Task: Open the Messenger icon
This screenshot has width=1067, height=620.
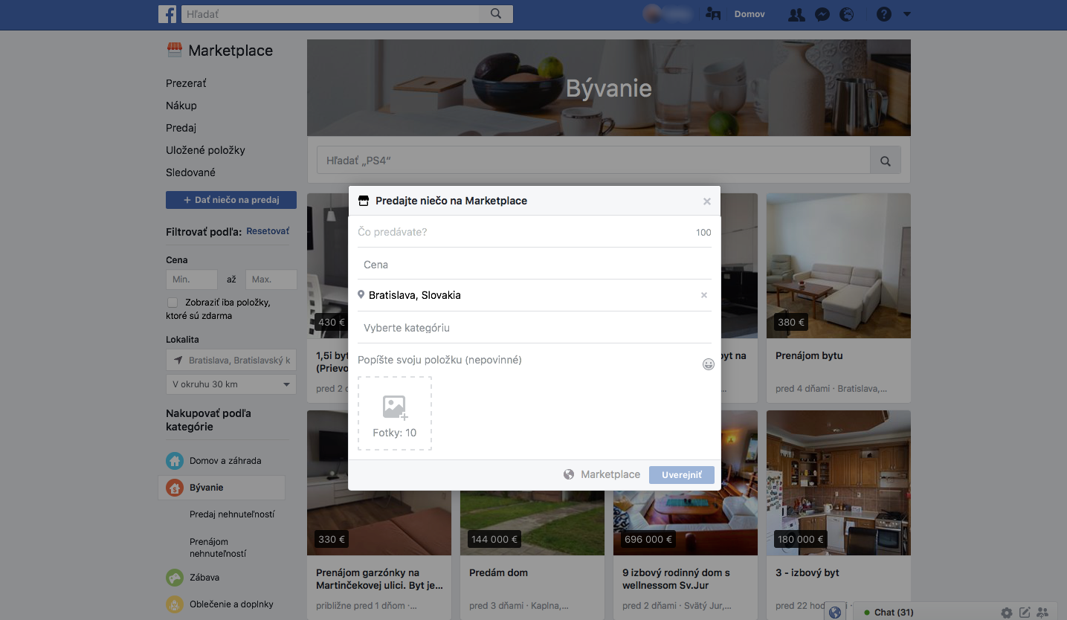Action: [822, 14]
